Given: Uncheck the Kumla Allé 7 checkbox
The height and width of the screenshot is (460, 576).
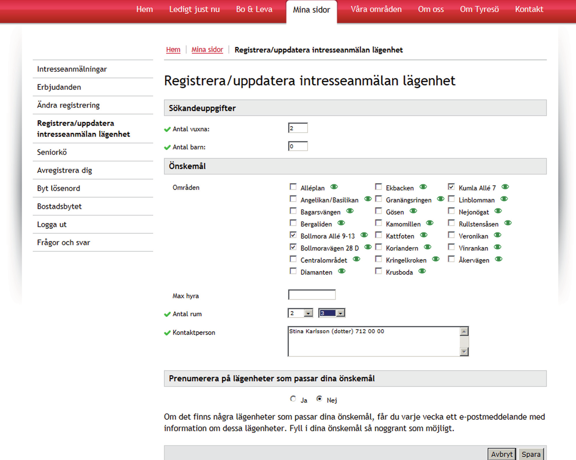Looking at the screenshot, I should tap(451, 187).
